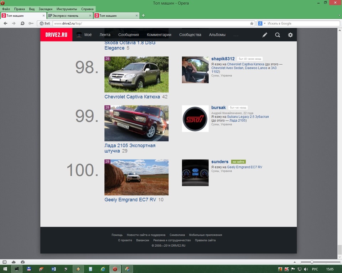Reload the page with the refresh icon
The width and height of the screenshot is (342, 273).
click(x=22, y=23)
